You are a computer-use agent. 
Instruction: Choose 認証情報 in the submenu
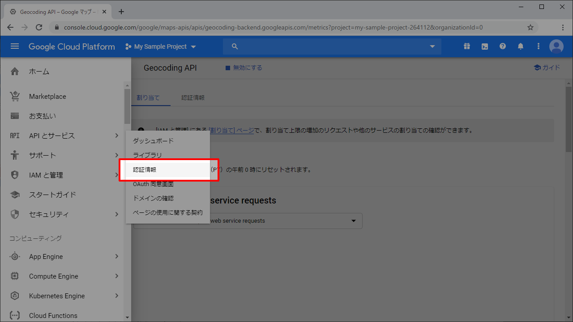(x=168, y=170)
